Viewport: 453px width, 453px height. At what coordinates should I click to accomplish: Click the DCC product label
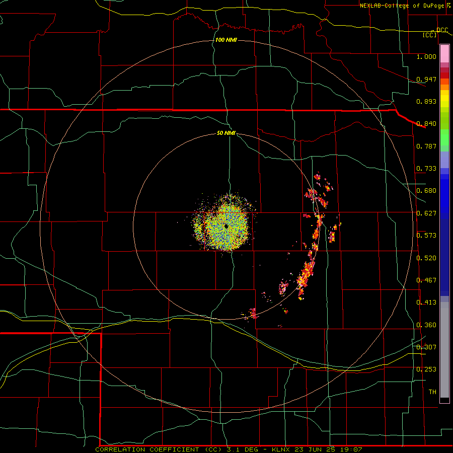[x=442, y=30]
